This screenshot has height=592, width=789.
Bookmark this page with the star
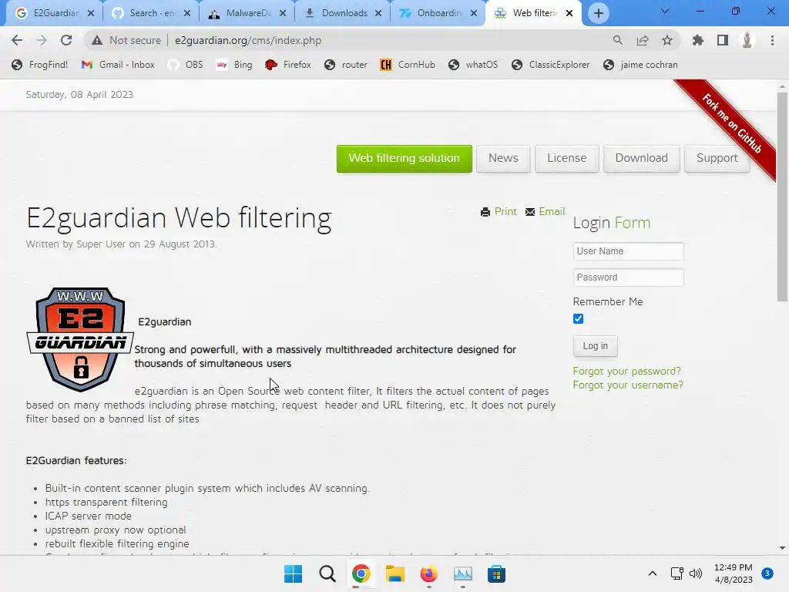click(666, 40)
